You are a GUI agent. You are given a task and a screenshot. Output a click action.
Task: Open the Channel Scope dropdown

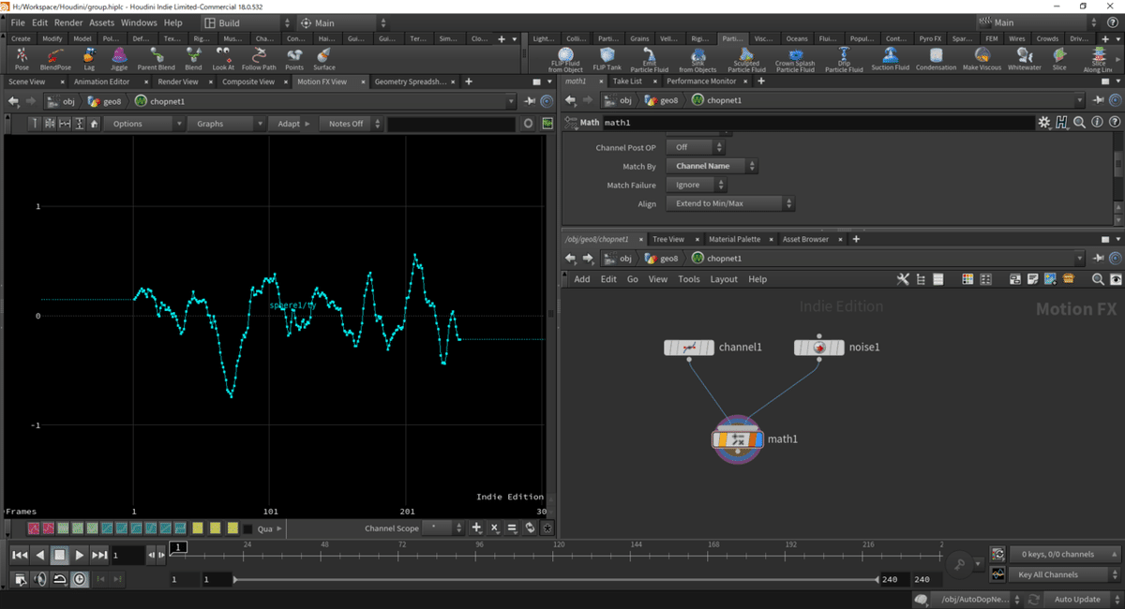(442, 528)
